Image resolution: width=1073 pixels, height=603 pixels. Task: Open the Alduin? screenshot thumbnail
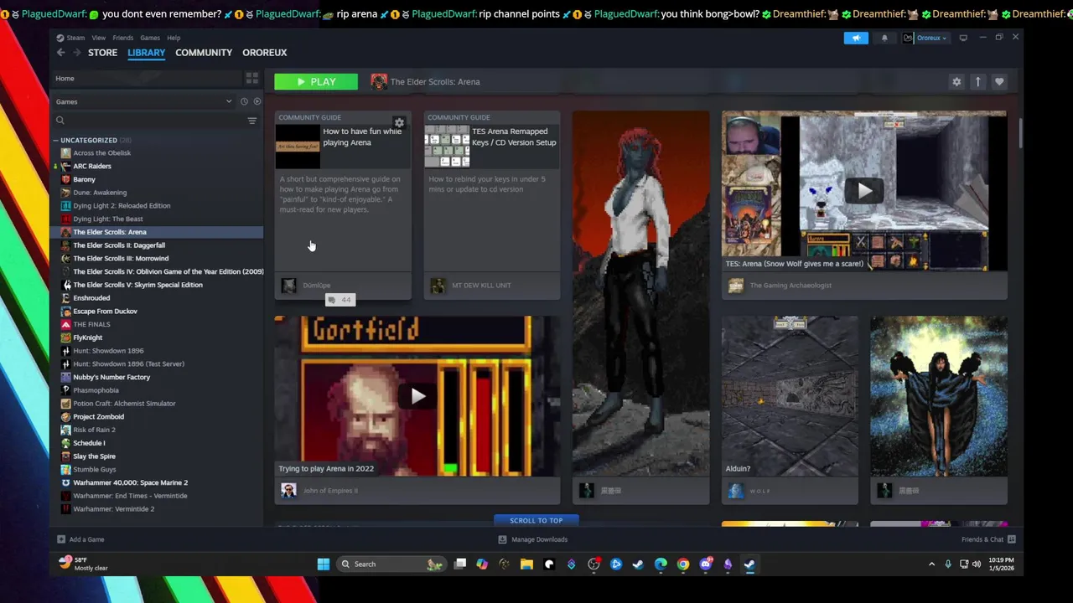pyautogui.click(x=790, y=396)
